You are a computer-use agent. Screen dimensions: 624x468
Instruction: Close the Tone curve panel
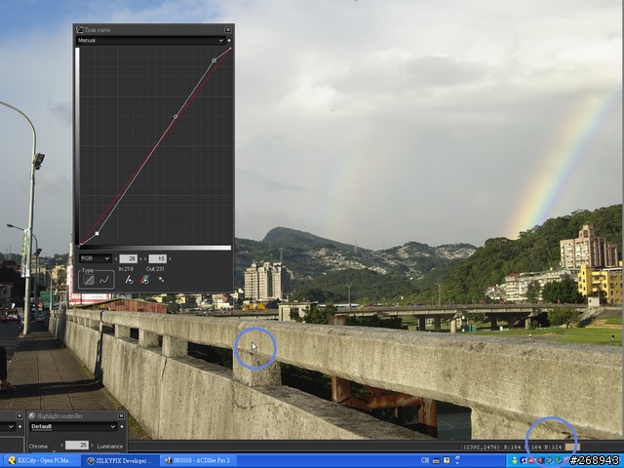point(228,30)
